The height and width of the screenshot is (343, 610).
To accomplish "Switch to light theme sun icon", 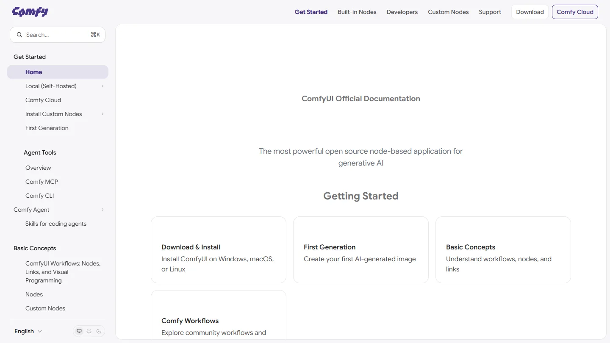I will tap(89, 331).
